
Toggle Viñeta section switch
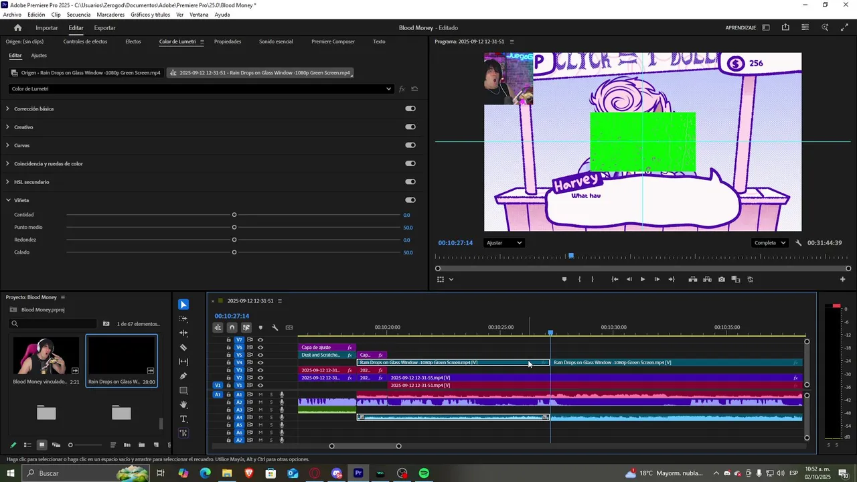[410, 199]
